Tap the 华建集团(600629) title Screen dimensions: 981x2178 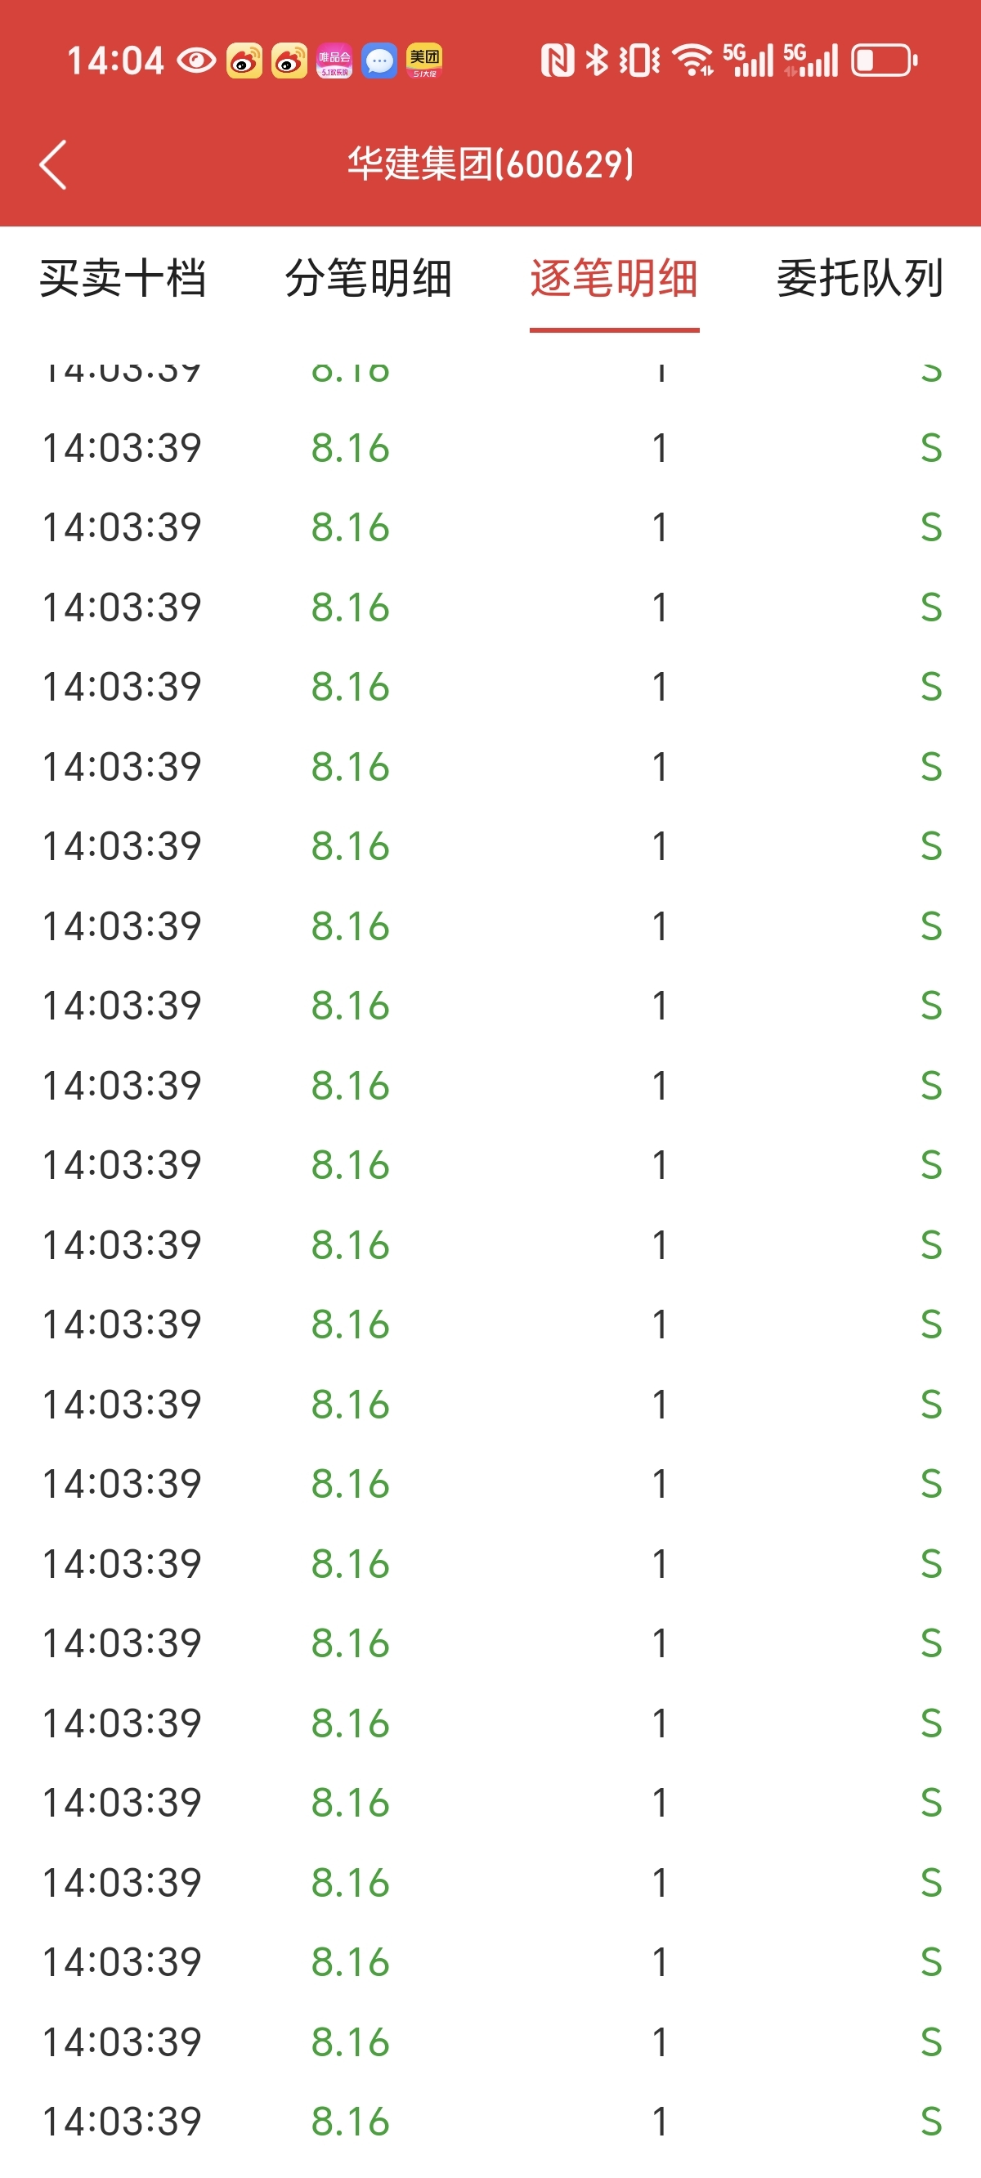pos(490,164)
